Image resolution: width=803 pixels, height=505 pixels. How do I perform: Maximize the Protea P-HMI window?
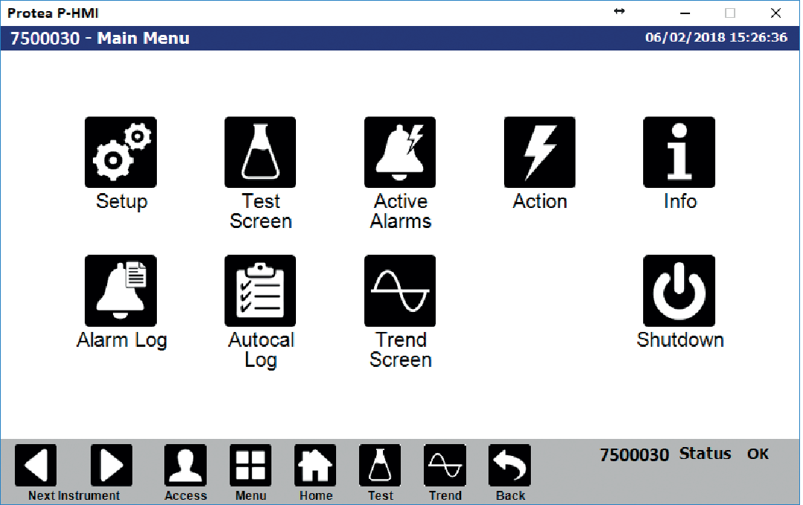pyautogui.click(x=730, y=13)
